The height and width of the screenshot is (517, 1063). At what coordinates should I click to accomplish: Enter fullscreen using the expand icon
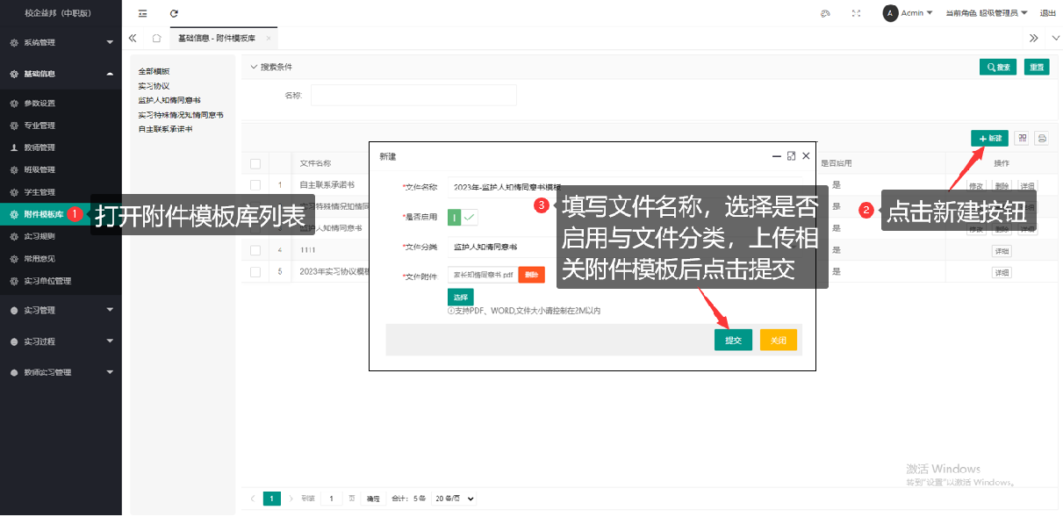(x=856, y=13)
